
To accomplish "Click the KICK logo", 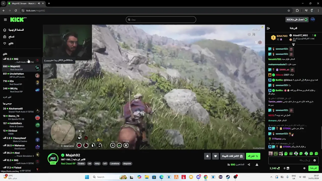I will coord(18,19).
